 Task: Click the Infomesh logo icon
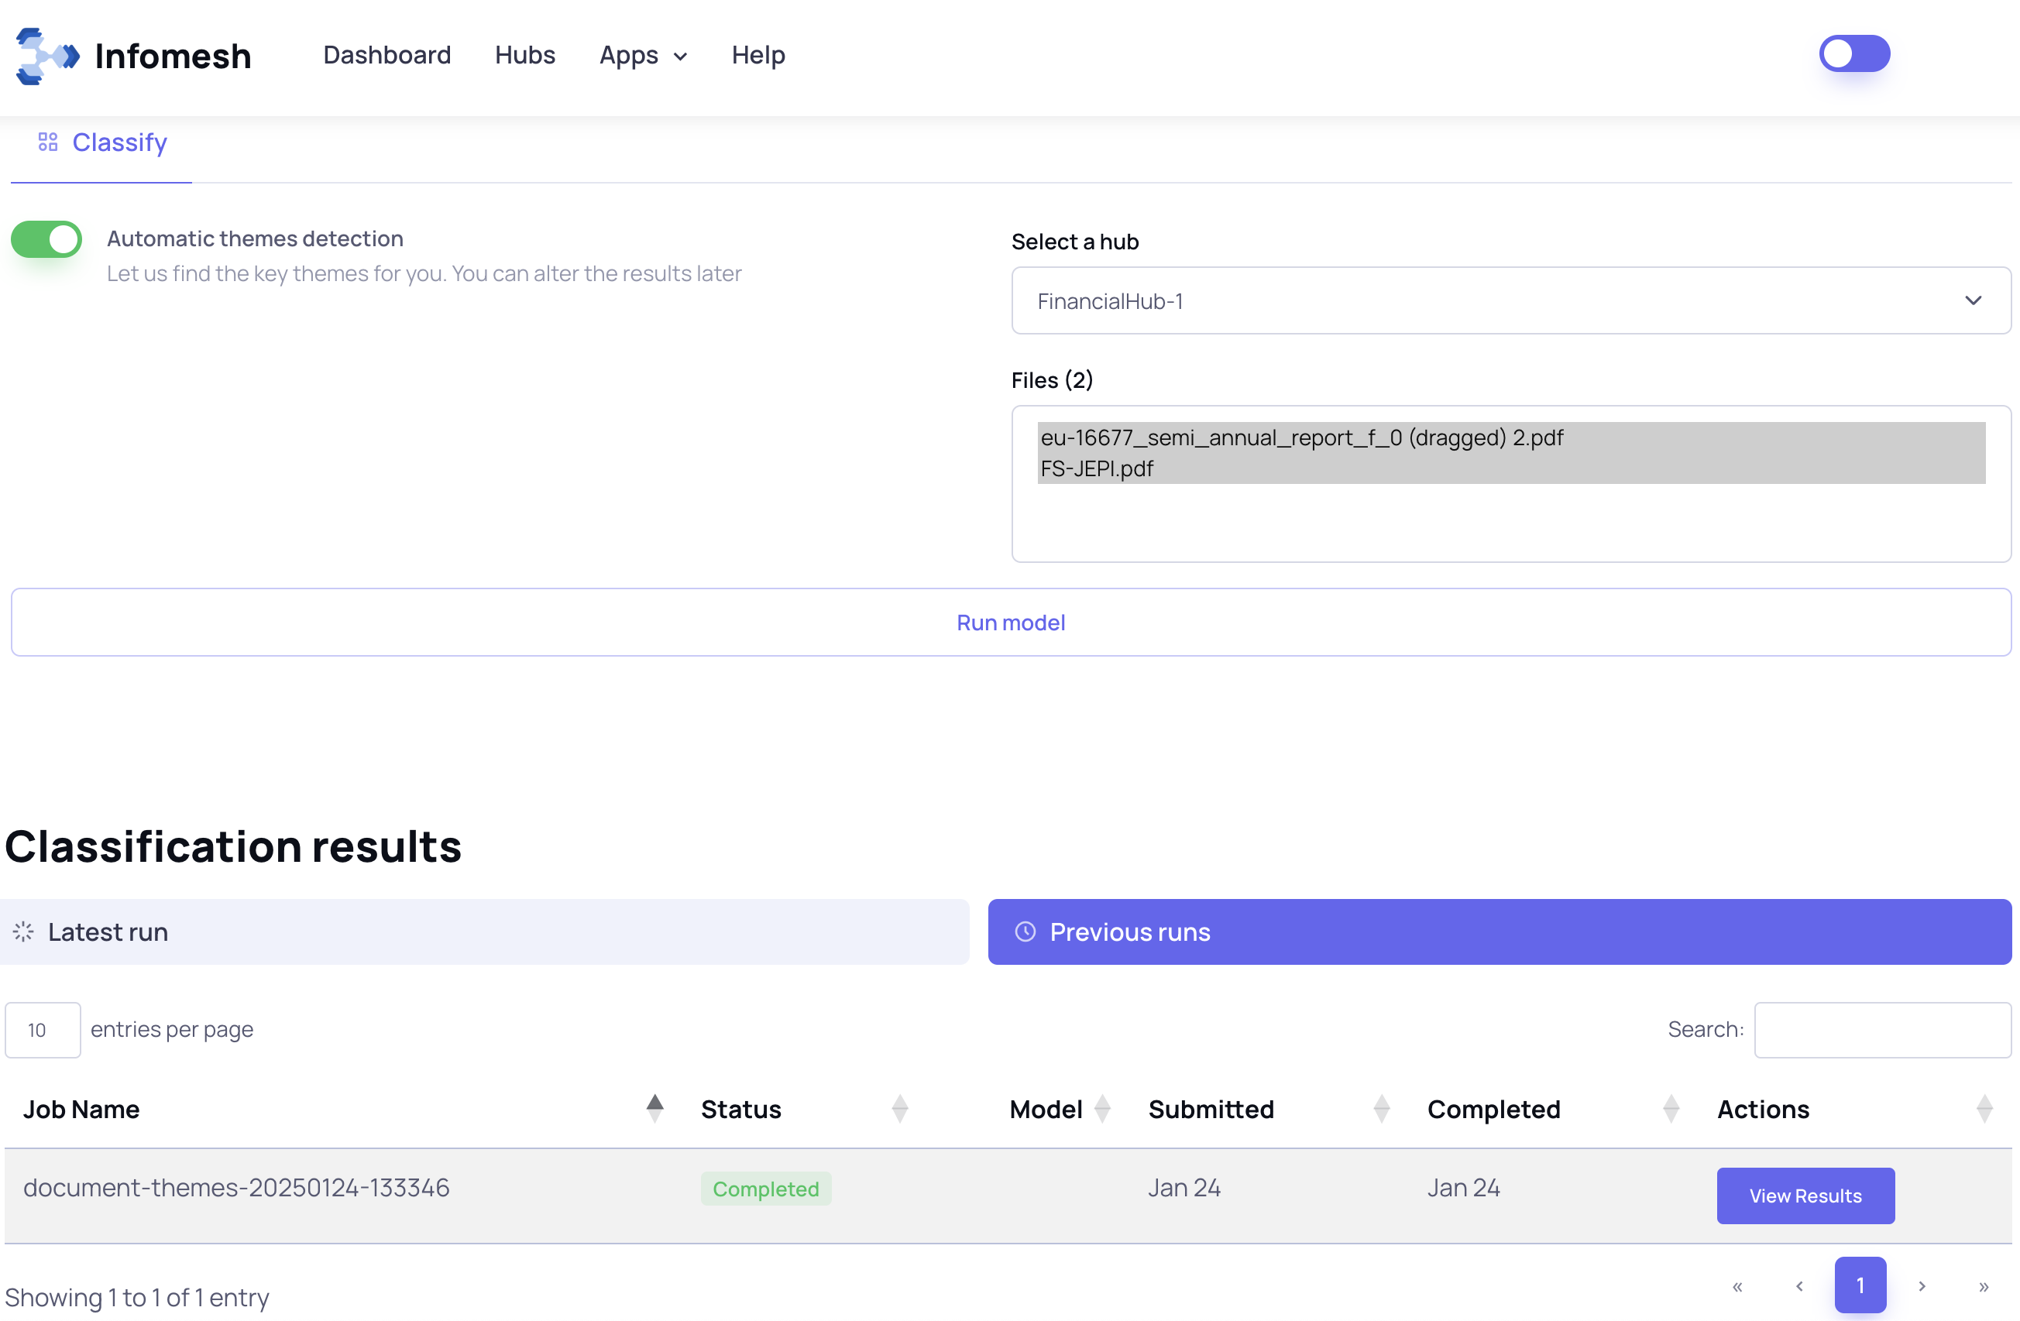47,56
